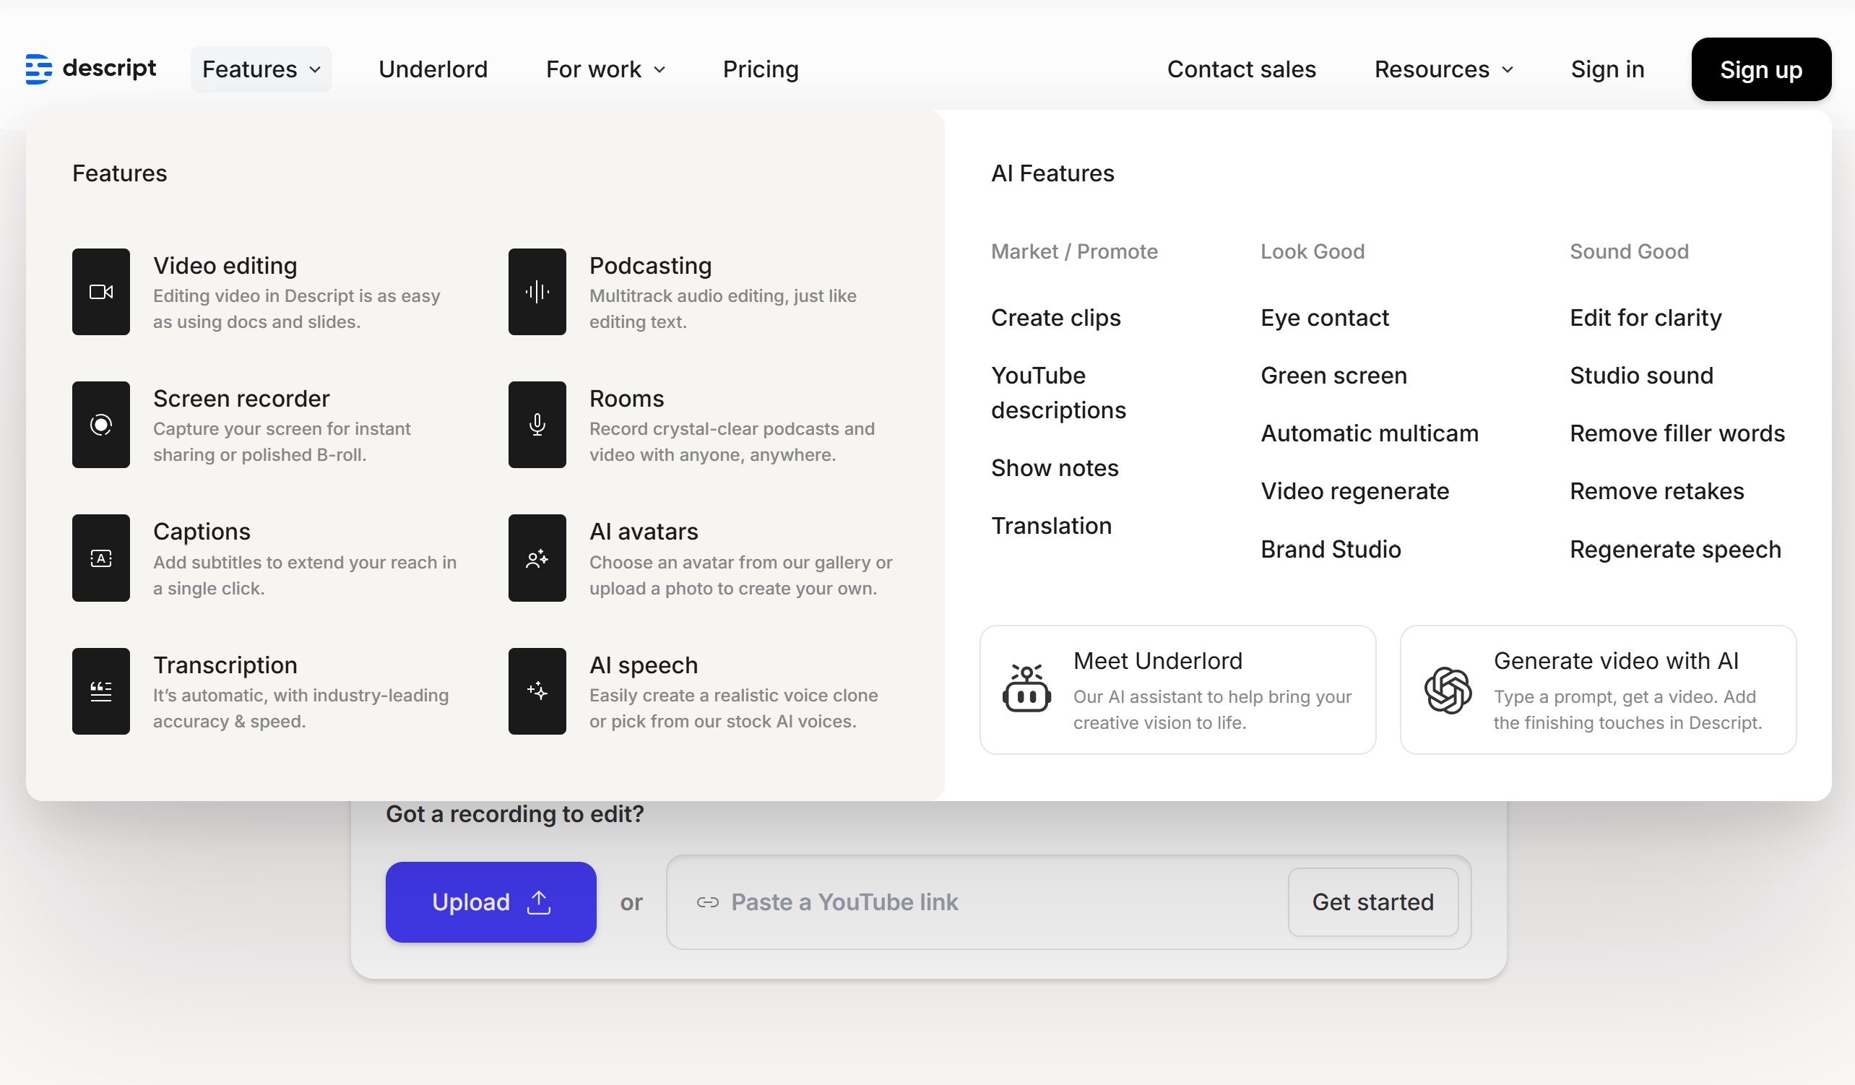Select Create clips
1855x1085 pixels.
pos(1055,317)
